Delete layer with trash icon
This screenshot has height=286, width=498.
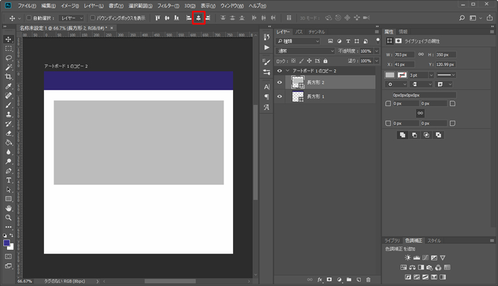pos(369,280)
